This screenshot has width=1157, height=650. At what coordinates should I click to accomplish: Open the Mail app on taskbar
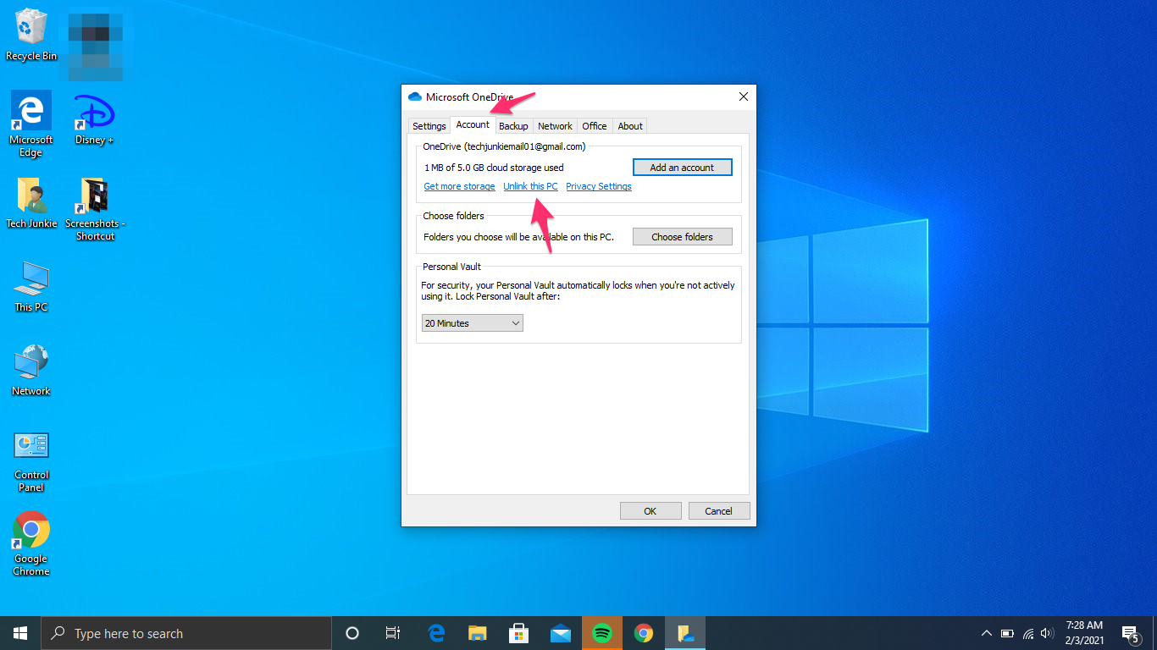click(x=561, y=633)
